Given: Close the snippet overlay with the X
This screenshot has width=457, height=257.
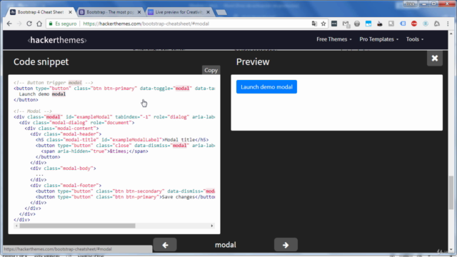Looking at the screenshot, I should (435, 59).
